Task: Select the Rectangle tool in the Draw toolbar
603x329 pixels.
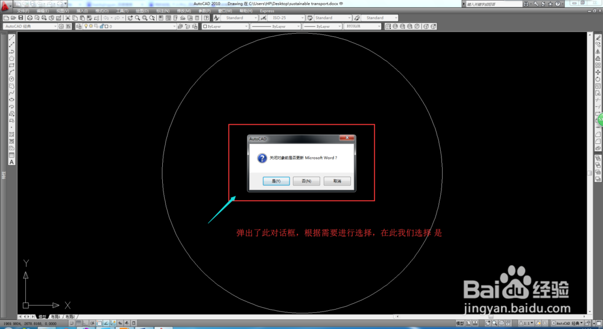Action: pos(11,65)
